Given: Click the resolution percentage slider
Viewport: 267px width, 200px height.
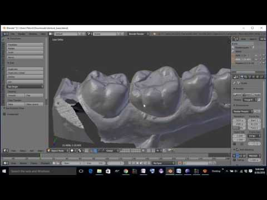Looking at the screenshot, I should coord(239,128).
